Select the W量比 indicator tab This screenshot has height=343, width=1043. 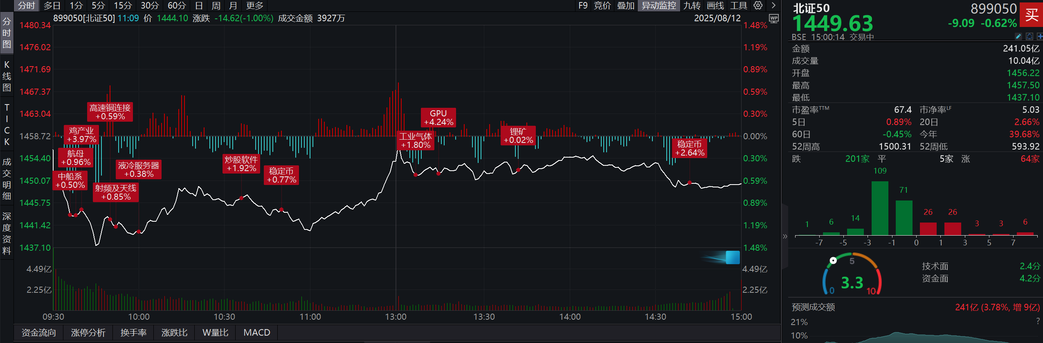215,332
